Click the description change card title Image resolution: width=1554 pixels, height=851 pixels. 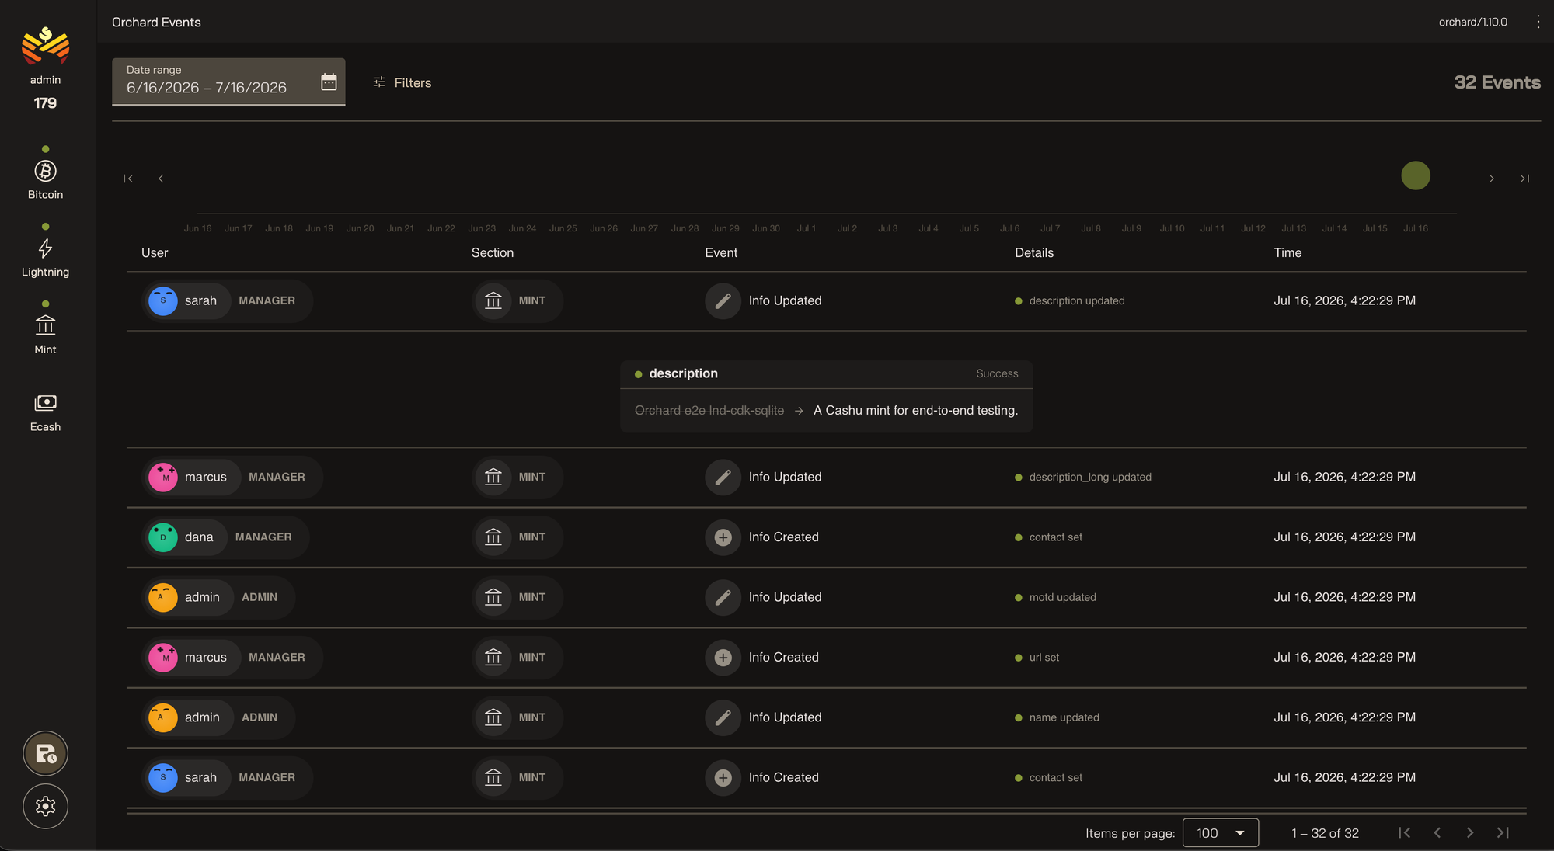coord(684,373)
